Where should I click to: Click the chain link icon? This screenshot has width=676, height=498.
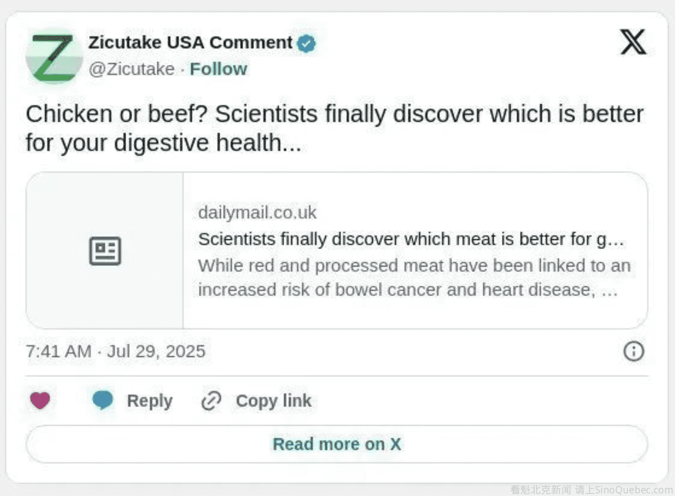coord(211,401)
